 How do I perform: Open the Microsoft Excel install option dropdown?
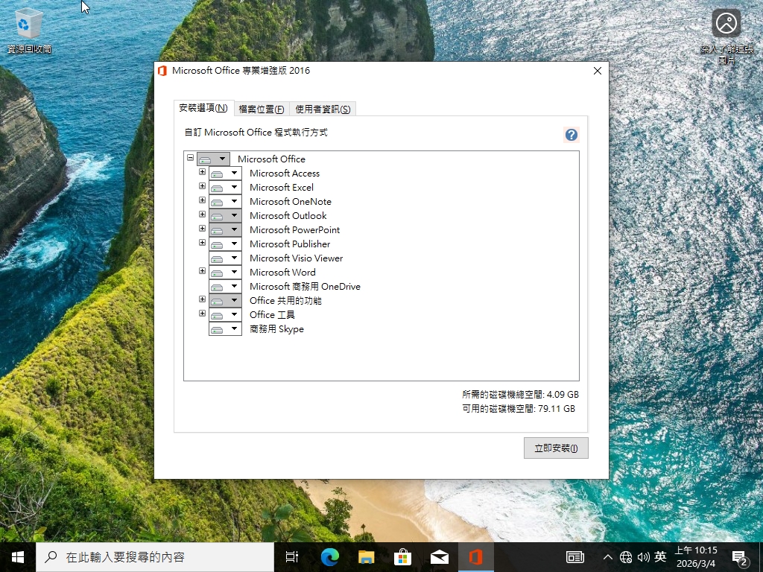coord(225,188)
